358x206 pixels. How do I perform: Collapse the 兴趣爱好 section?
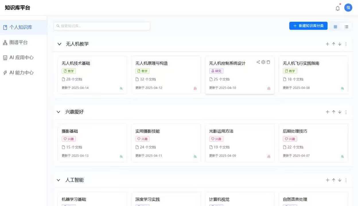click(x=59, y=112)
